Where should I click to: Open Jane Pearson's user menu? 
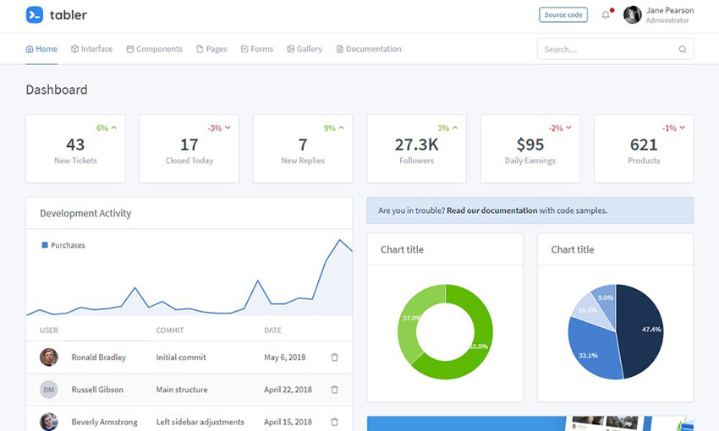coord(658,15)
